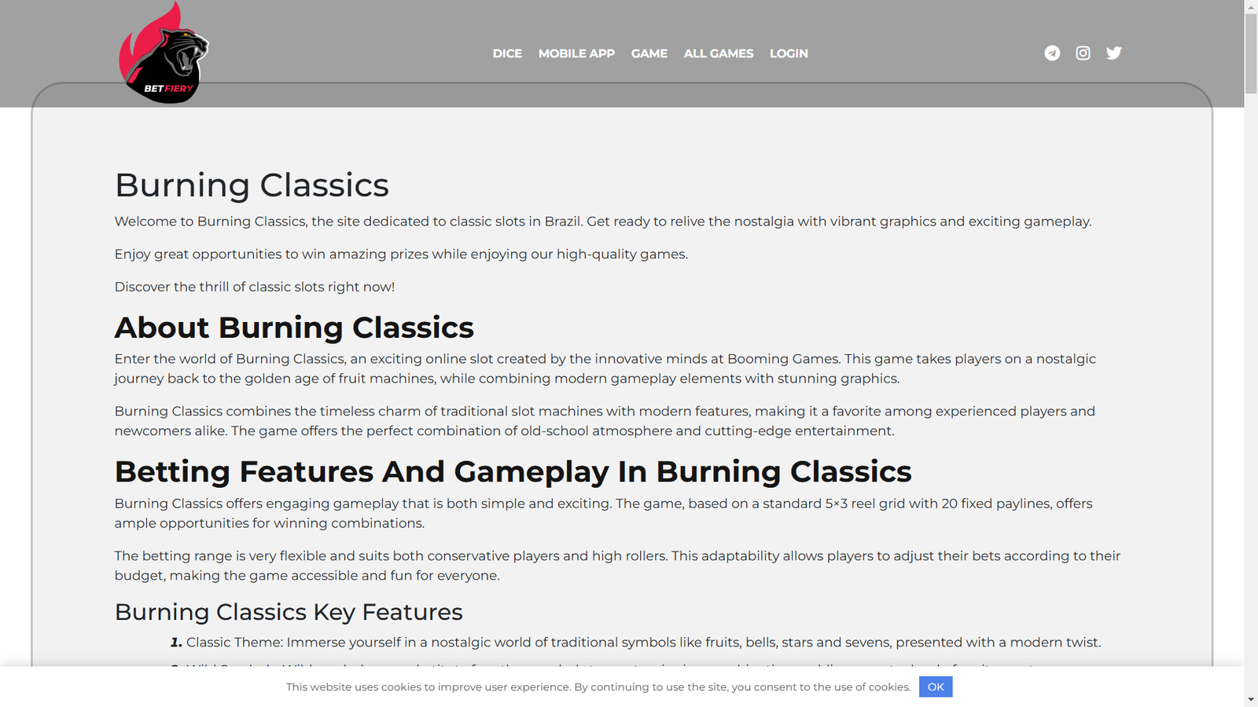Viewport: 1258px width, 707px height.
Task: Go to the DICE menu item
Action: (507, 53)
